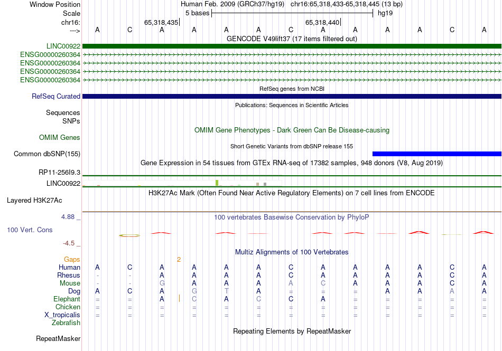Click the Window Position label
Viewport: 502px width, 351px height.
(x=55, y=4)
